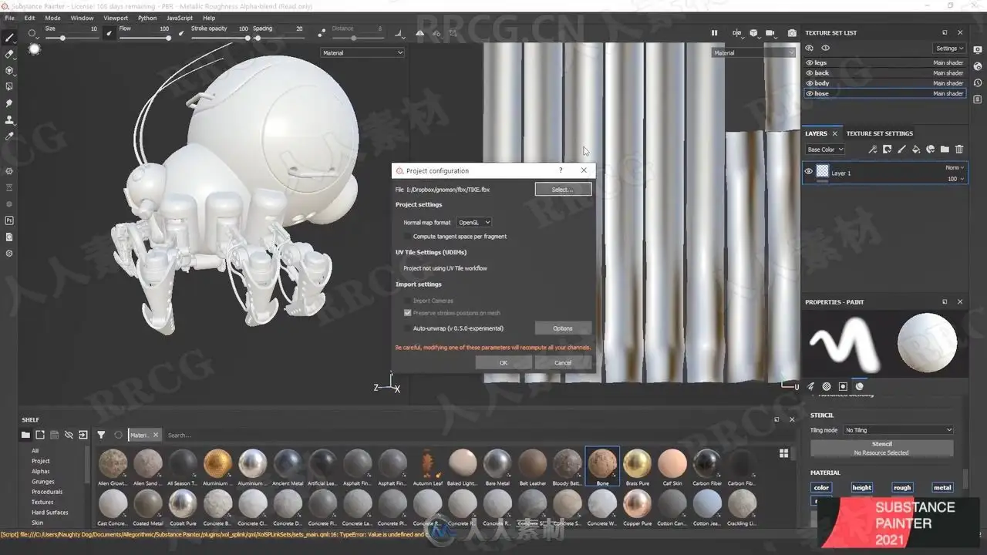Click the Select... file button
Screen dimensions: 987x555
[563, 189]
